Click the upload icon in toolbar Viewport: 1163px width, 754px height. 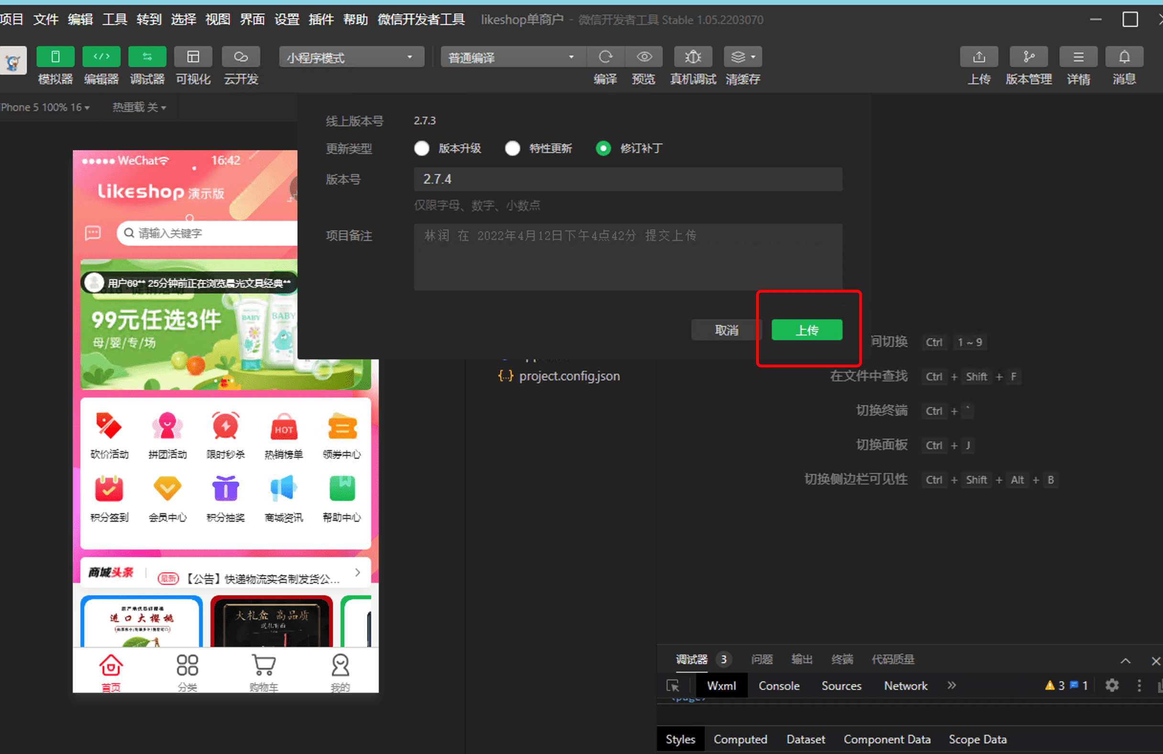(x=979, y=57)
